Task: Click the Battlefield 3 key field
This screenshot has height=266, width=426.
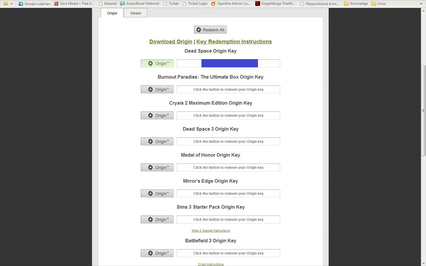Action: 228,253
